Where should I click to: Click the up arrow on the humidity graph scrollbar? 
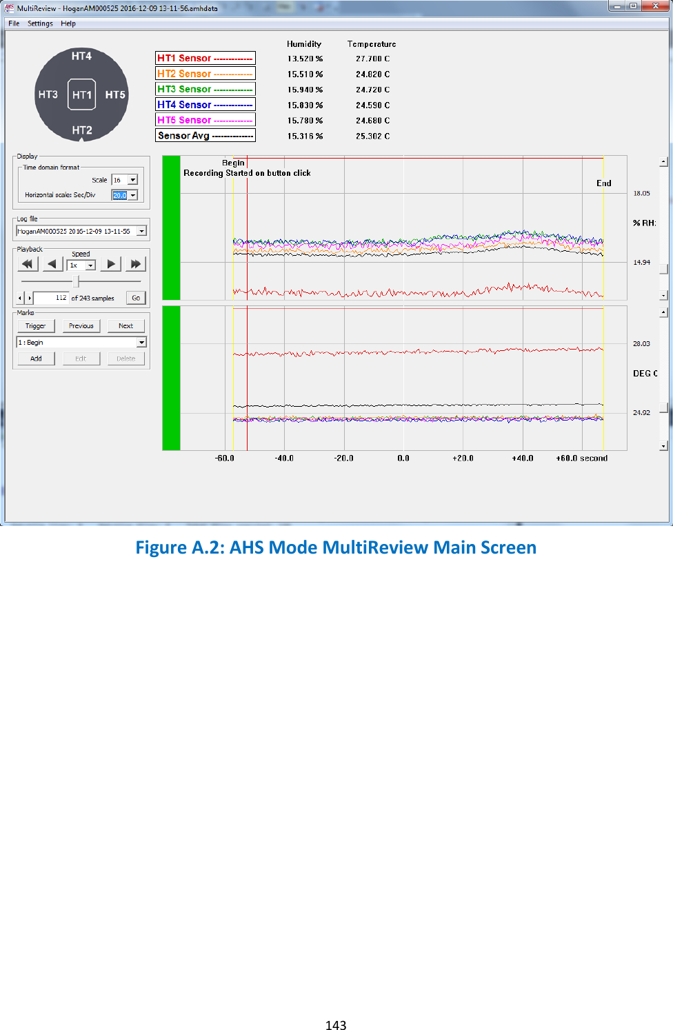663,161
